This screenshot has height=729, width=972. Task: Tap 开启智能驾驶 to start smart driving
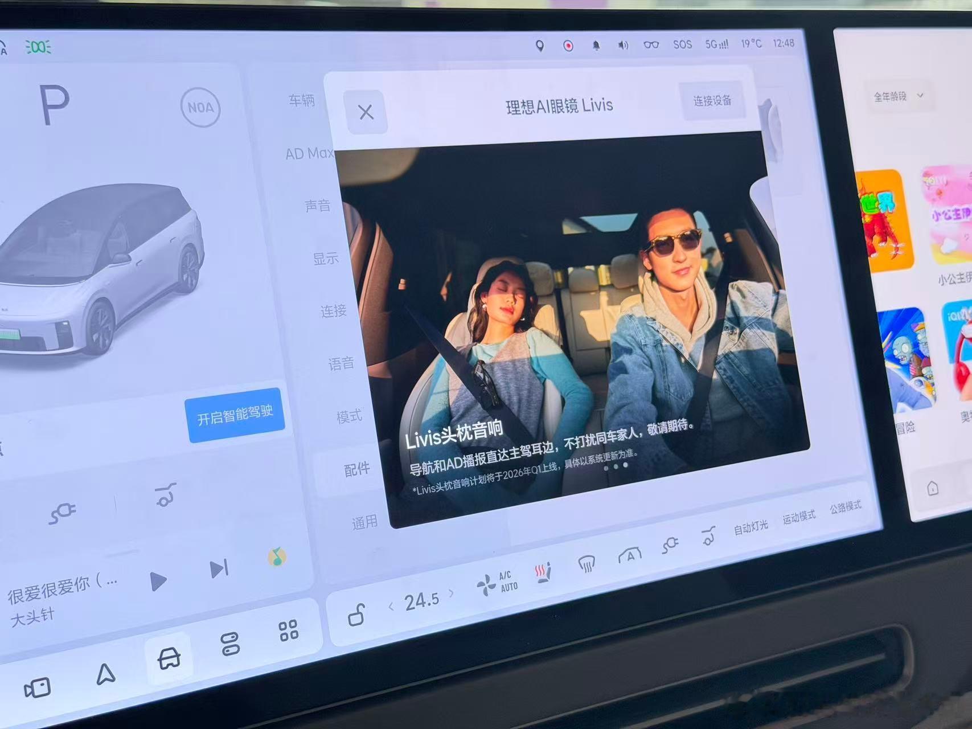tap(235, 415)
